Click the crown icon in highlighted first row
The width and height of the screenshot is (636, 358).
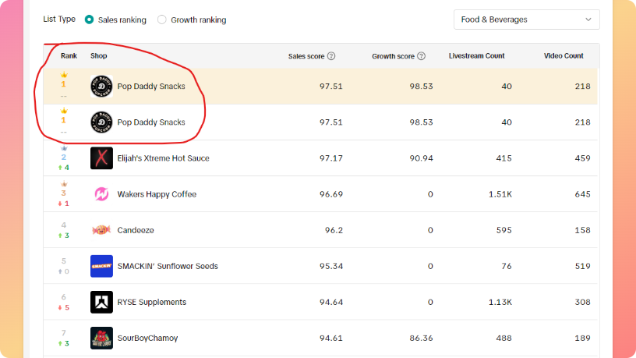pos(64,75)
